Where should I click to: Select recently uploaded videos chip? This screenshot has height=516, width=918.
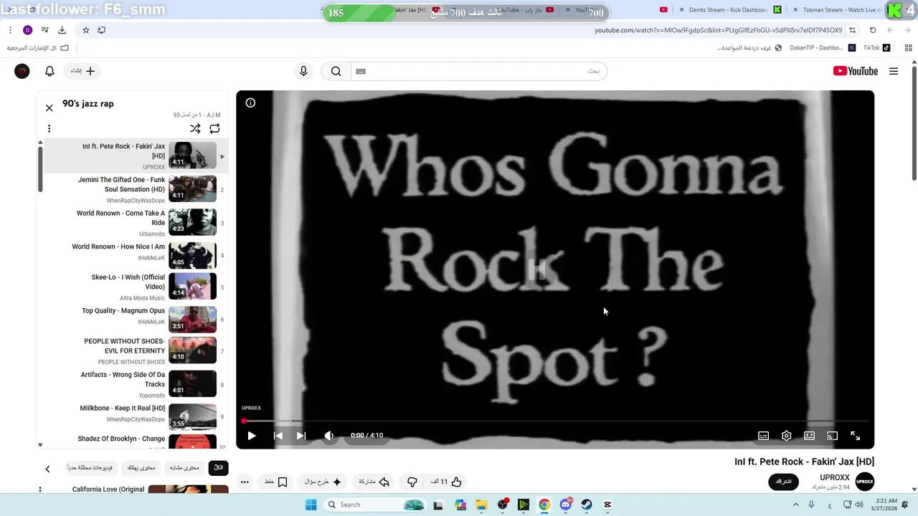tap(90, 468)
